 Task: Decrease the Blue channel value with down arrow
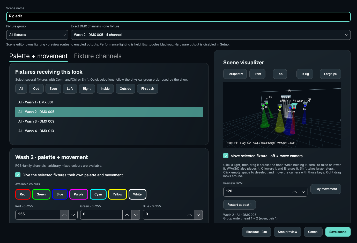tap(198, 215)
